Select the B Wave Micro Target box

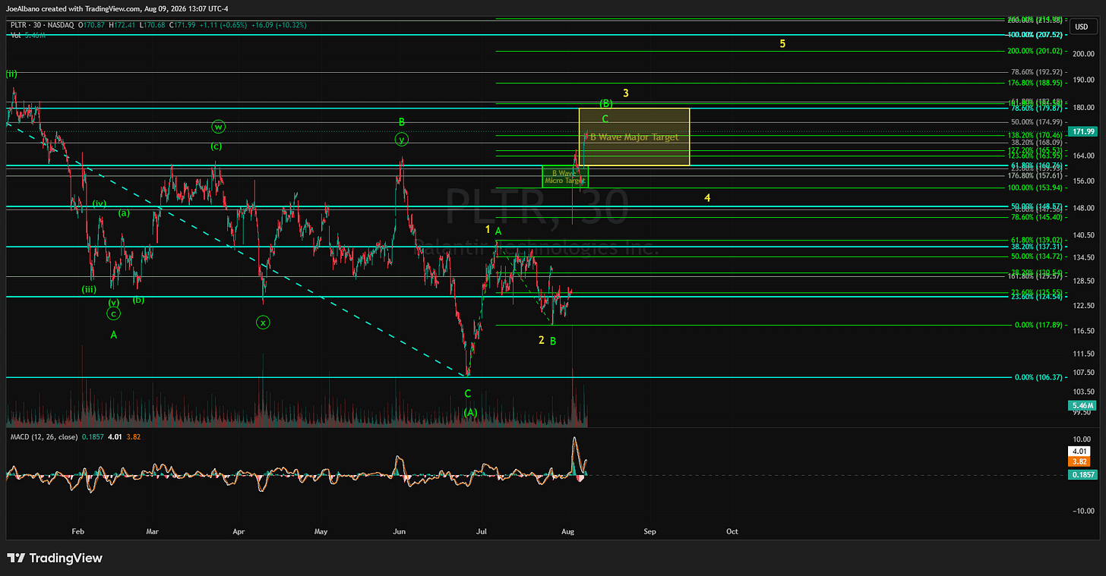(x=564, y=177)
